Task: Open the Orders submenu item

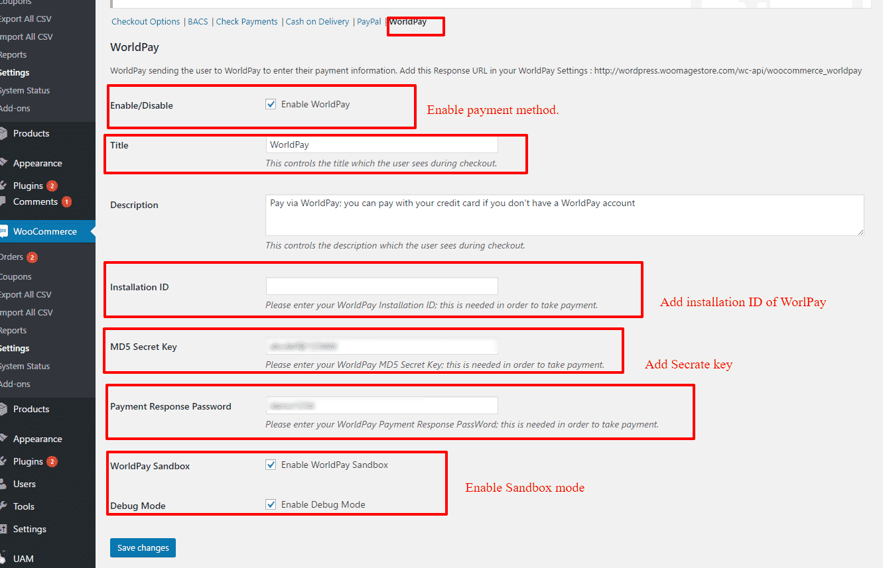Action: [x=11, y=256]
